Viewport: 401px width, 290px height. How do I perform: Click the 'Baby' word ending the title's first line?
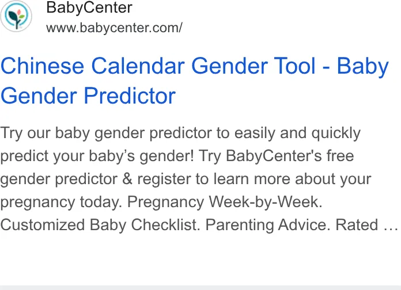click(x=362, y=66)
